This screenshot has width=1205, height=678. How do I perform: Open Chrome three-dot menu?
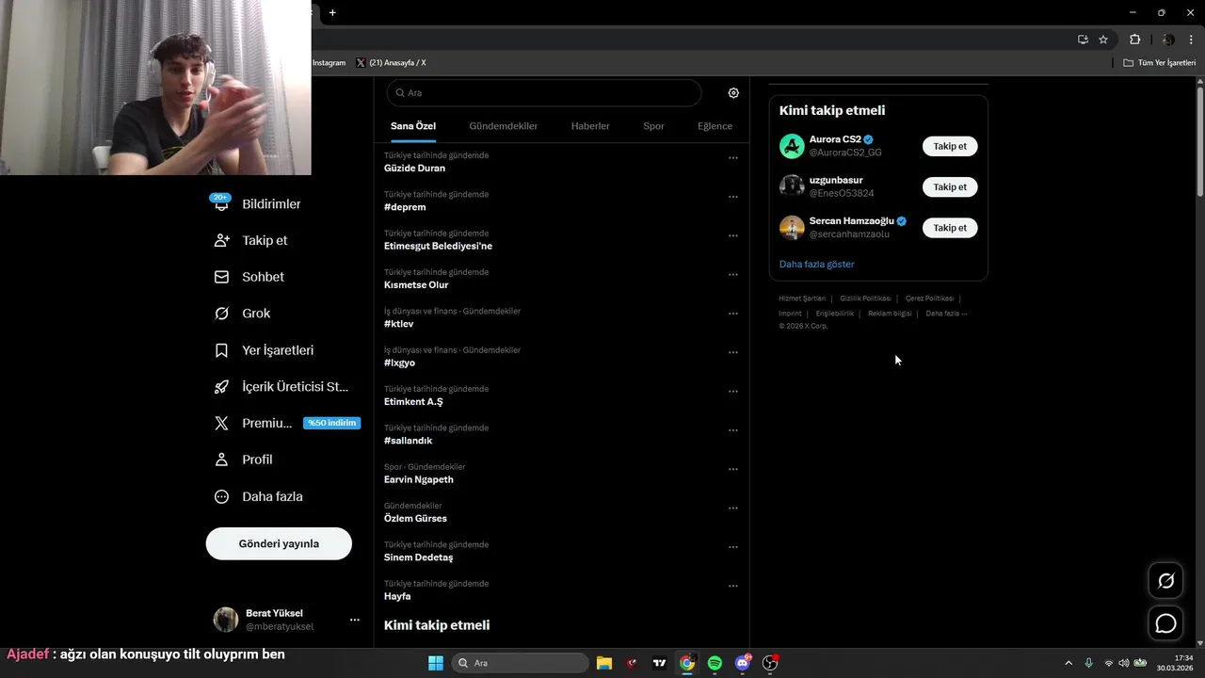[x=1191, y=40]
